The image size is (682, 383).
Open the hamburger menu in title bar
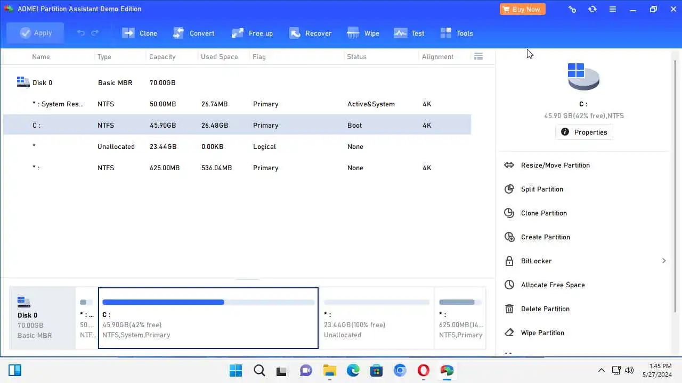click(613, 9)
